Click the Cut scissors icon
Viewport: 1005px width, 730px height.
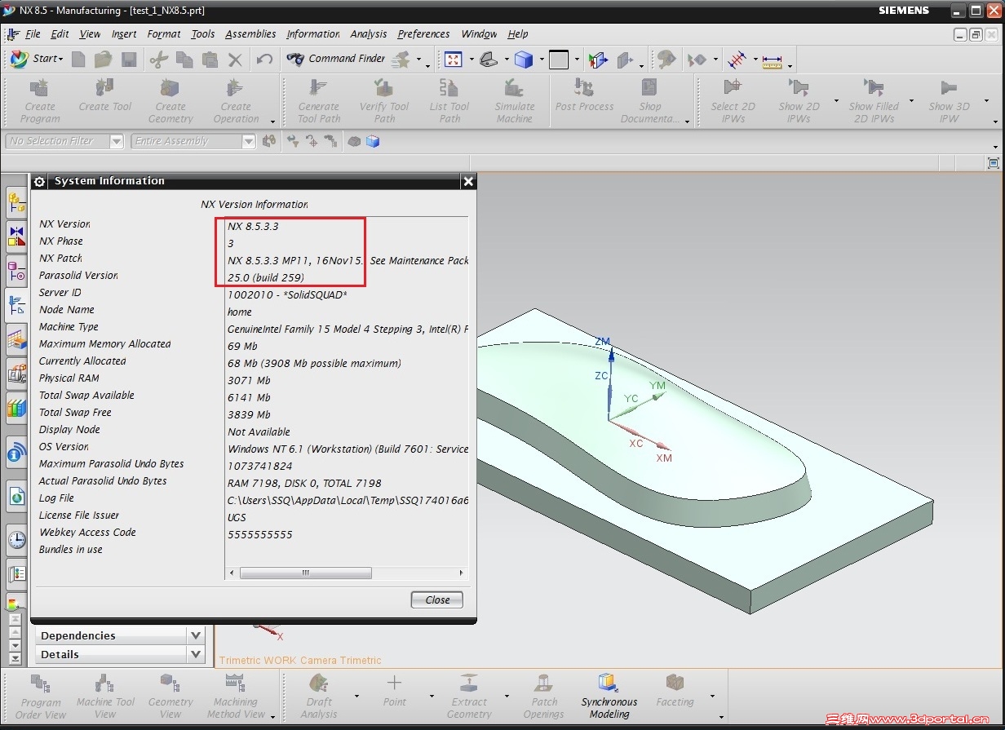(x=159, y=59)
